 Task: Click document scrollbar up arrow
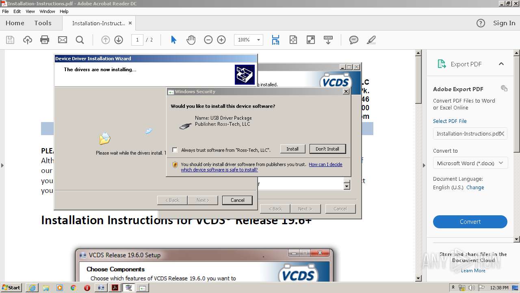pos(418,53)
